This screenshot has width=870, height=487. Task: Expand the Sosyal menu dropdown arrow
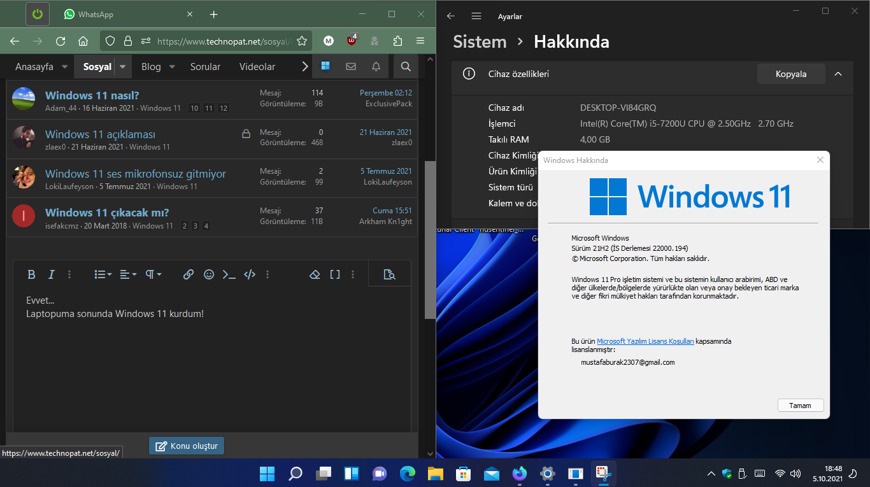(x=122, y=67)
